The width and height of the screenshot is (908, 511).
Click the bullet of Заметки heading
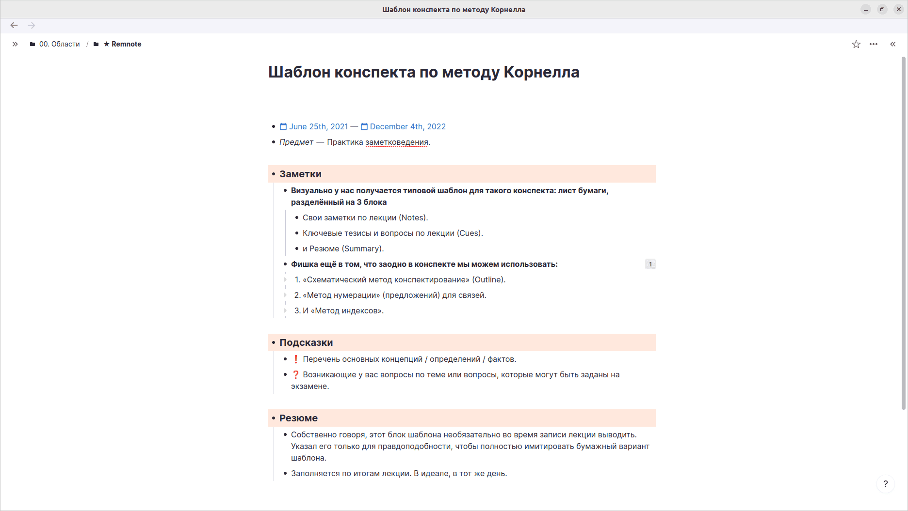click(x=274, y=174)
